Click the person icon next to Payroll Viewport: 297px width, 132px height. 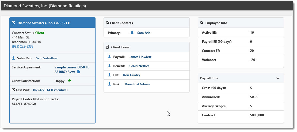[x=109, y=57]
